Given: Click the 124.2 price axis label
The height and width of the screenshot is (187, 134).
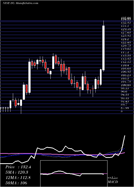Looking at the screenshot, I should pos(125,39).
